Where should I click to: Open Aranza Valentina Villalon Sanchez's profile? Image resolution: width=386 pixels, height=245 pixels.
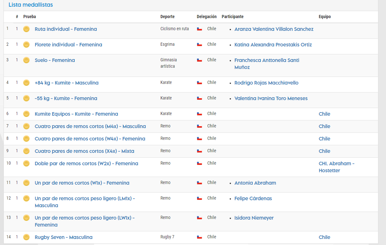point(274,29)
